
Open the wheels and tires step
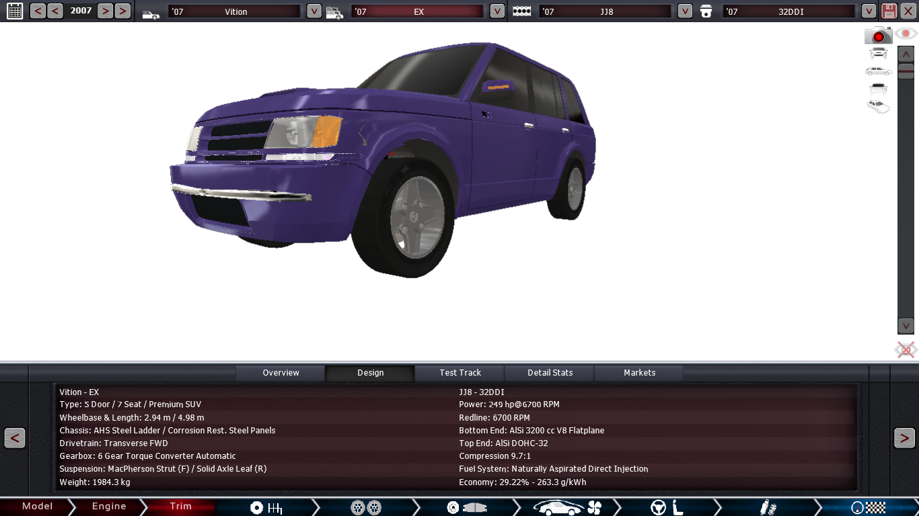click(x=366, y=507)
